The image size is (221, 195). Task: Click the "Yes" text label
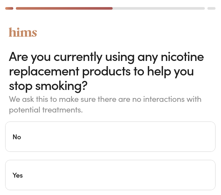(18, 175)
